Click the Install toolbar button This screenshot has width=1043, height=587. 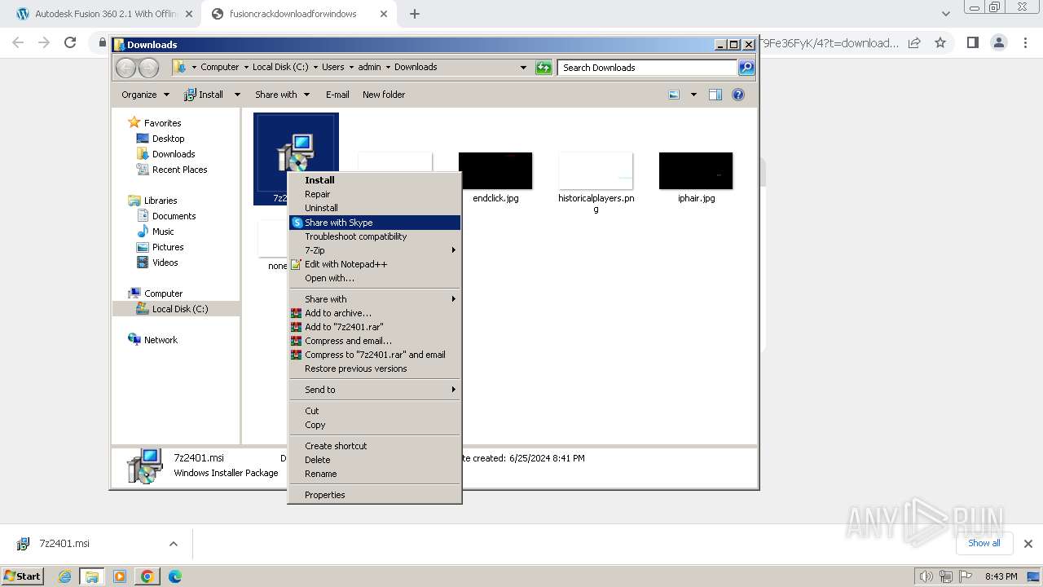(204, 95)
